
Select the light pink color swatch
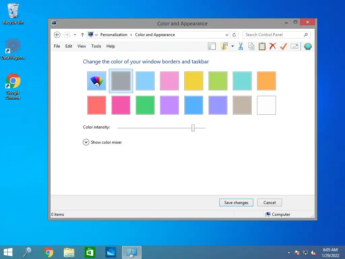click(169, 81)
